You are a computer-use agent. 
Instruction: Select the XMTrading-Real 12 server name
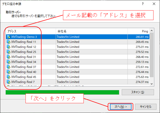(24, 47)
